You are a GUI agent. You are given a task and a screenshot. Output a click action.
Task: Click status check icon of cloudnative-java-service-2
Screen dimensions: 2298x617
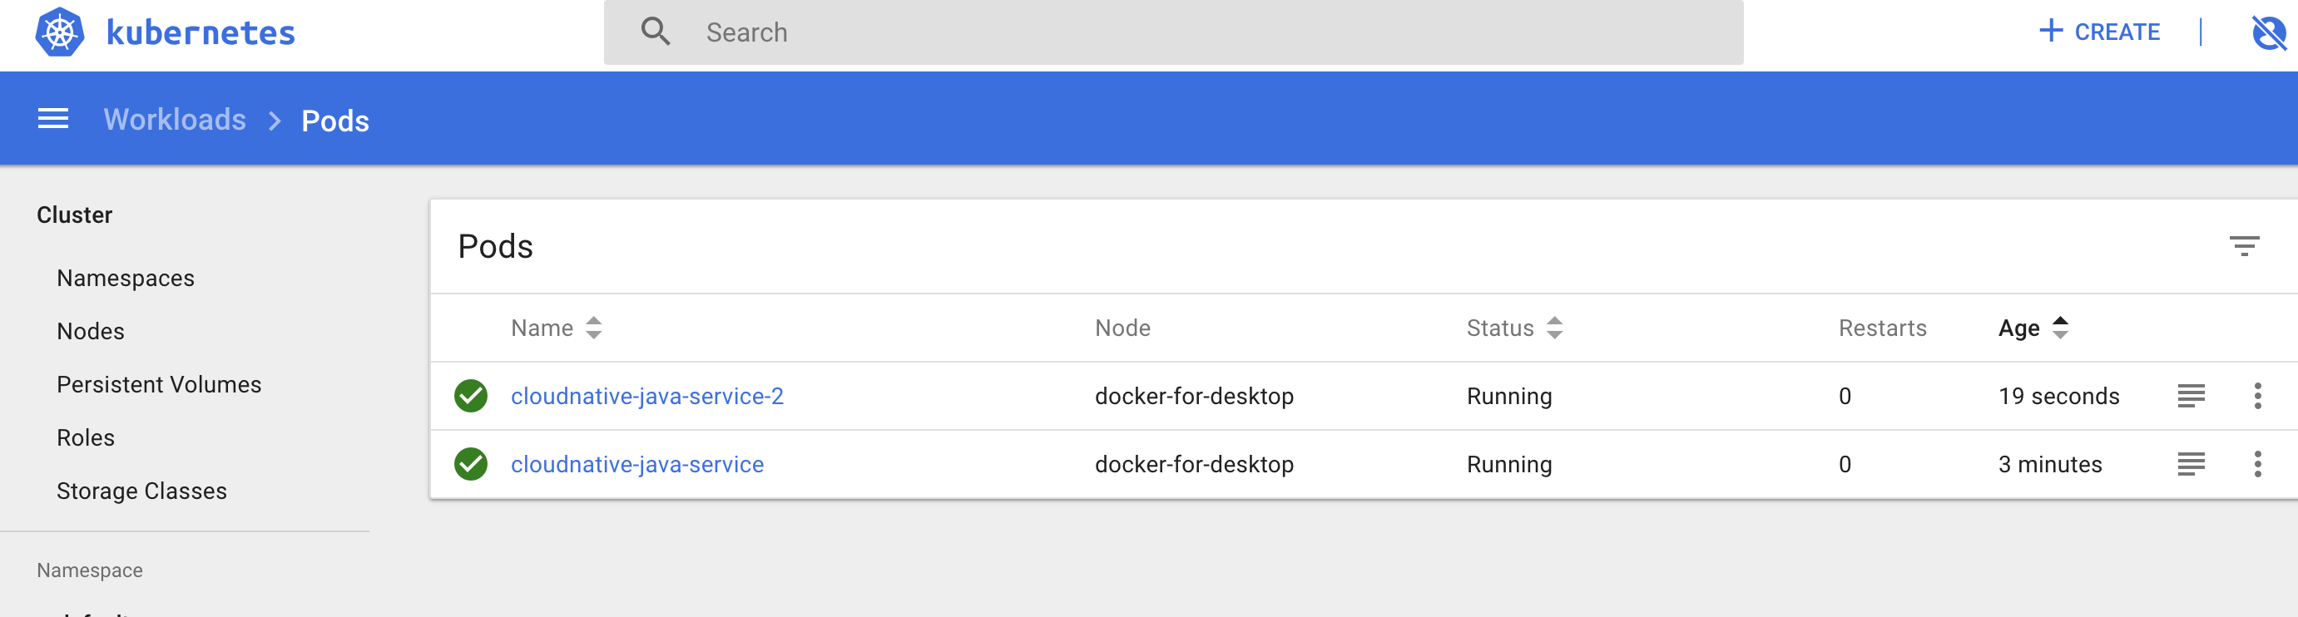click(x=471, y=396)
